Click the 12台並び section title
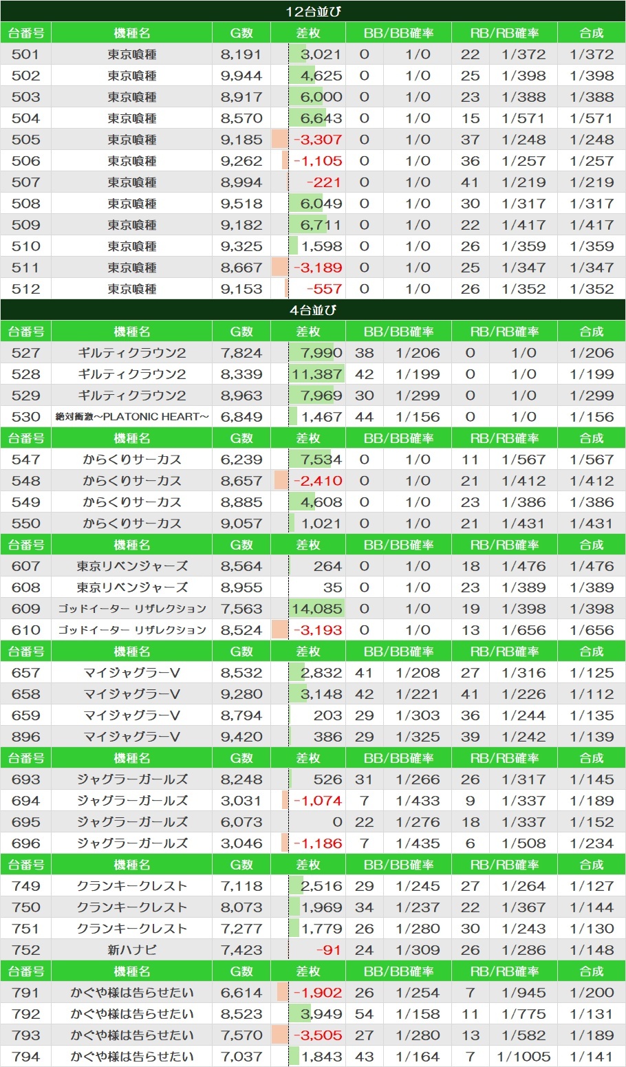Screen dimensions: 626x1067 (x=313, y=12)
